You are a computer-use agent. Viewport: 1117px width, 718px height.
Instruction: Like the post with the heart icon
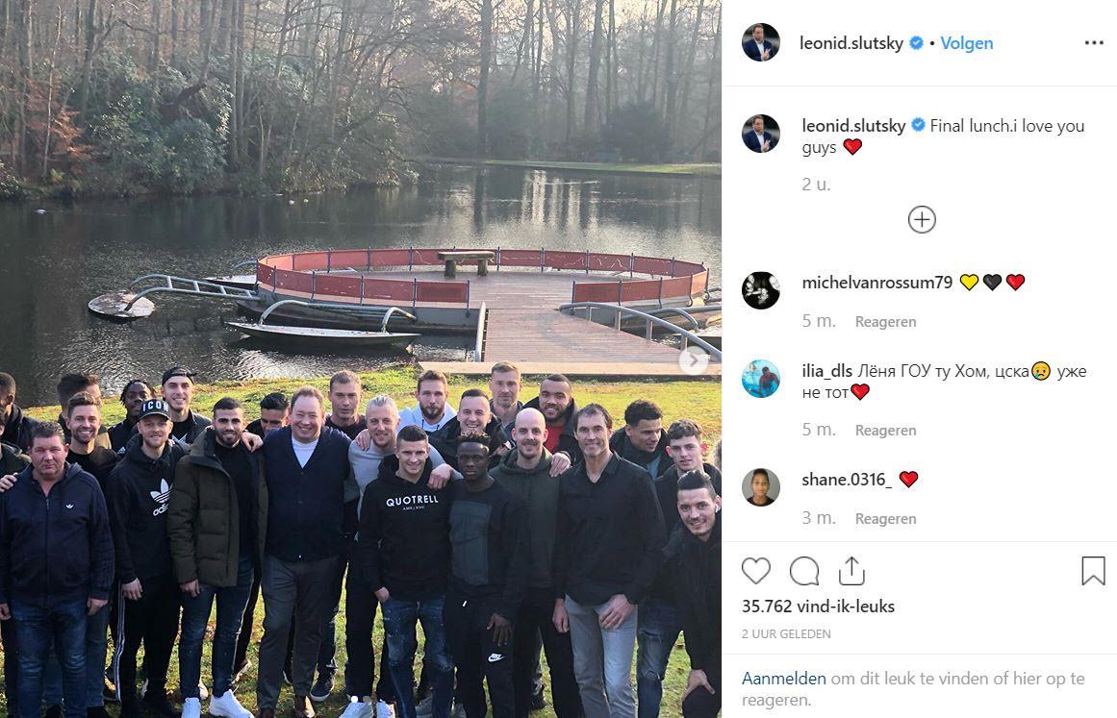pyautogui.click(x=756, y=571)
